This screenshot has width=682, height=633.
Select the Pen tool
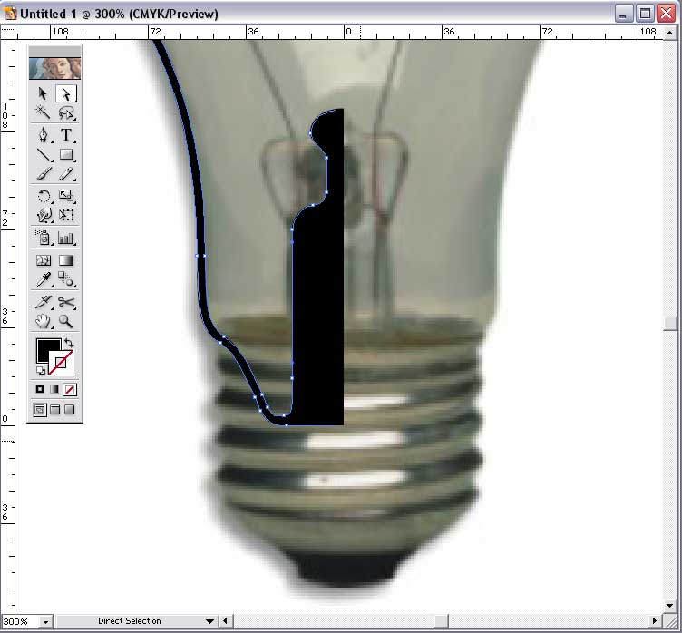click(43, 135)
